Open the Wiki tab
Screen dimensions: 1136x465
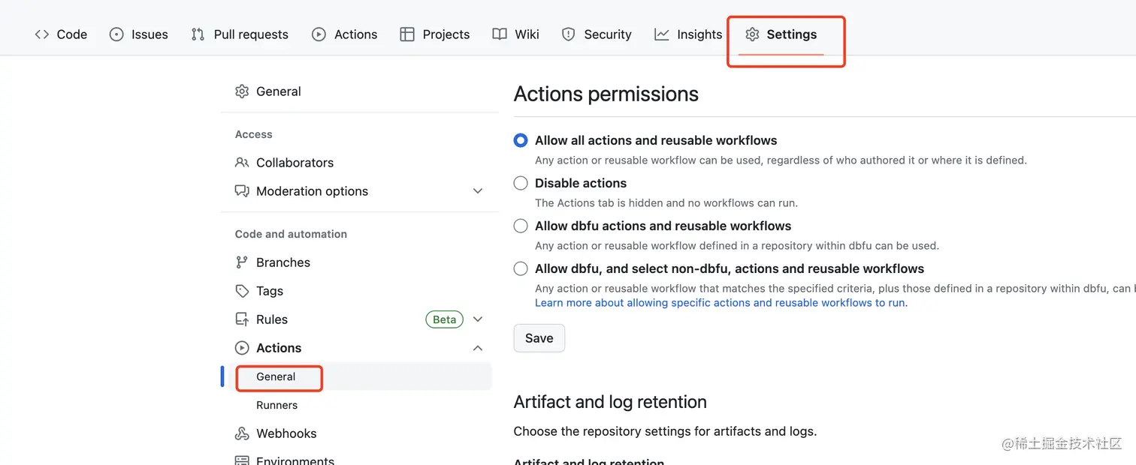click(x=516, y=34)
